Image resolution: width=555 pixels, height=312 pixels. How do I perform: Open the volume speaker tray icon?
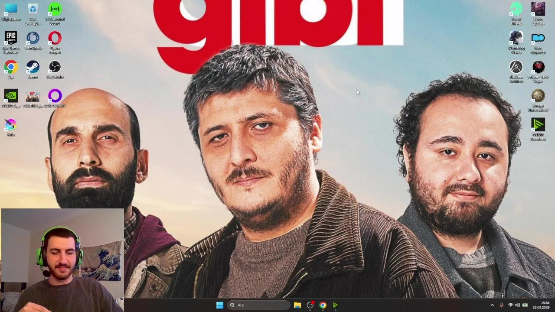[x=518, y=305]
